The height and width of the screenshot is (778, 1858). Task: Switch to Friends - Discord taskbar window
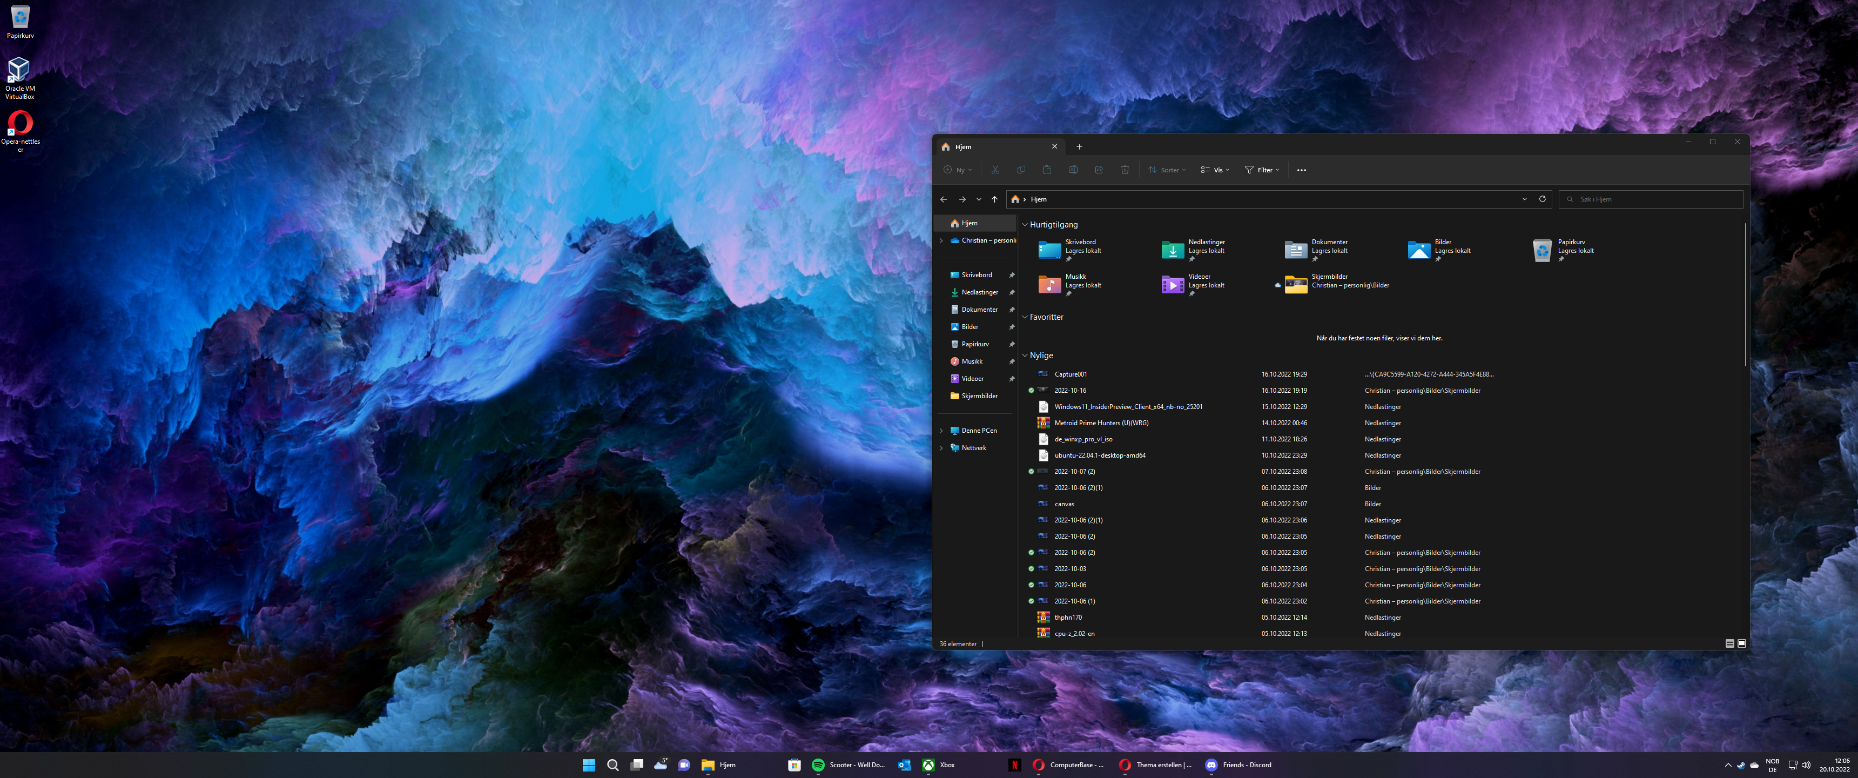[x=1239, y=765]
